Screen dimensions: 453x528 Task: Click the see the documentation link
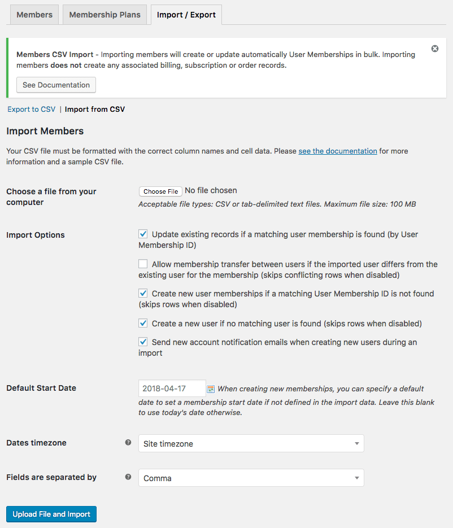pyautogui.click(x=337, y=151)
